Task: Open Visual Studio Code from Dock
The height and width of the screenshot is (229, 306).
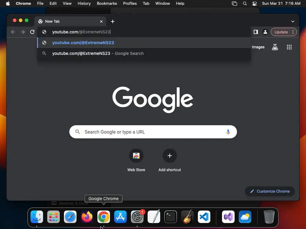Action: [x=204, y=217]
